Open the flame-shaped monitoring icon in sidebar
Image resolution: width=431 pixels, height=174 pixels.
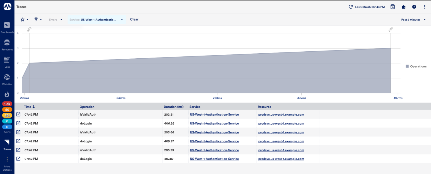click(7, 95)
